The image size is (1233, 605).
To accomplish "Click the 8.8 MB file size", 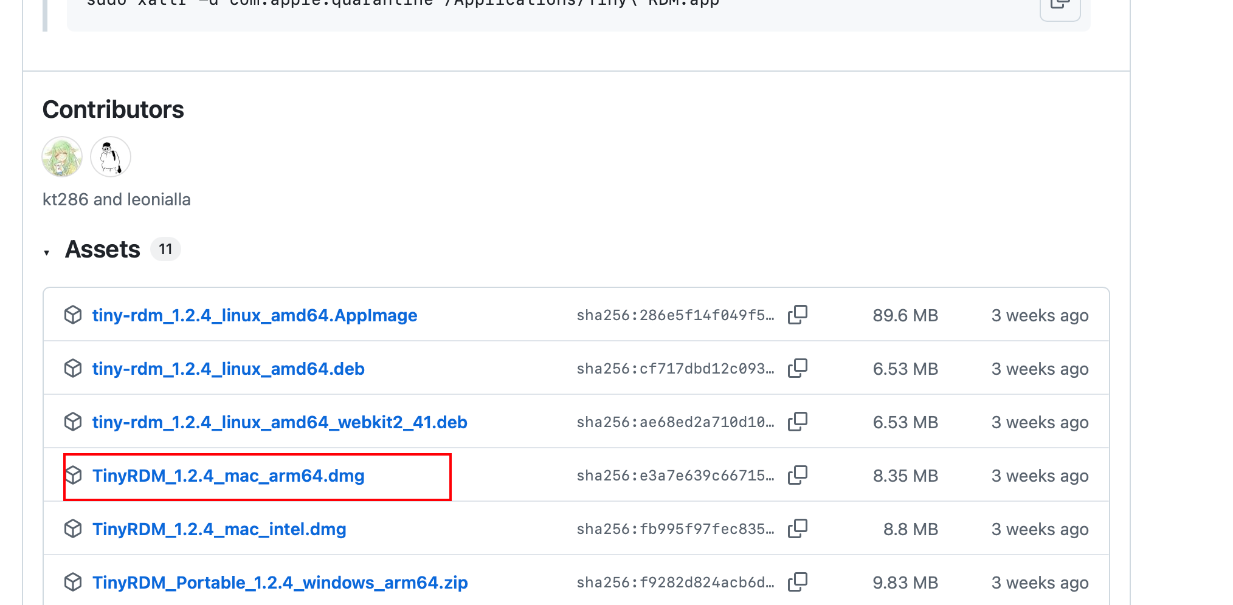I will (911, 529).
